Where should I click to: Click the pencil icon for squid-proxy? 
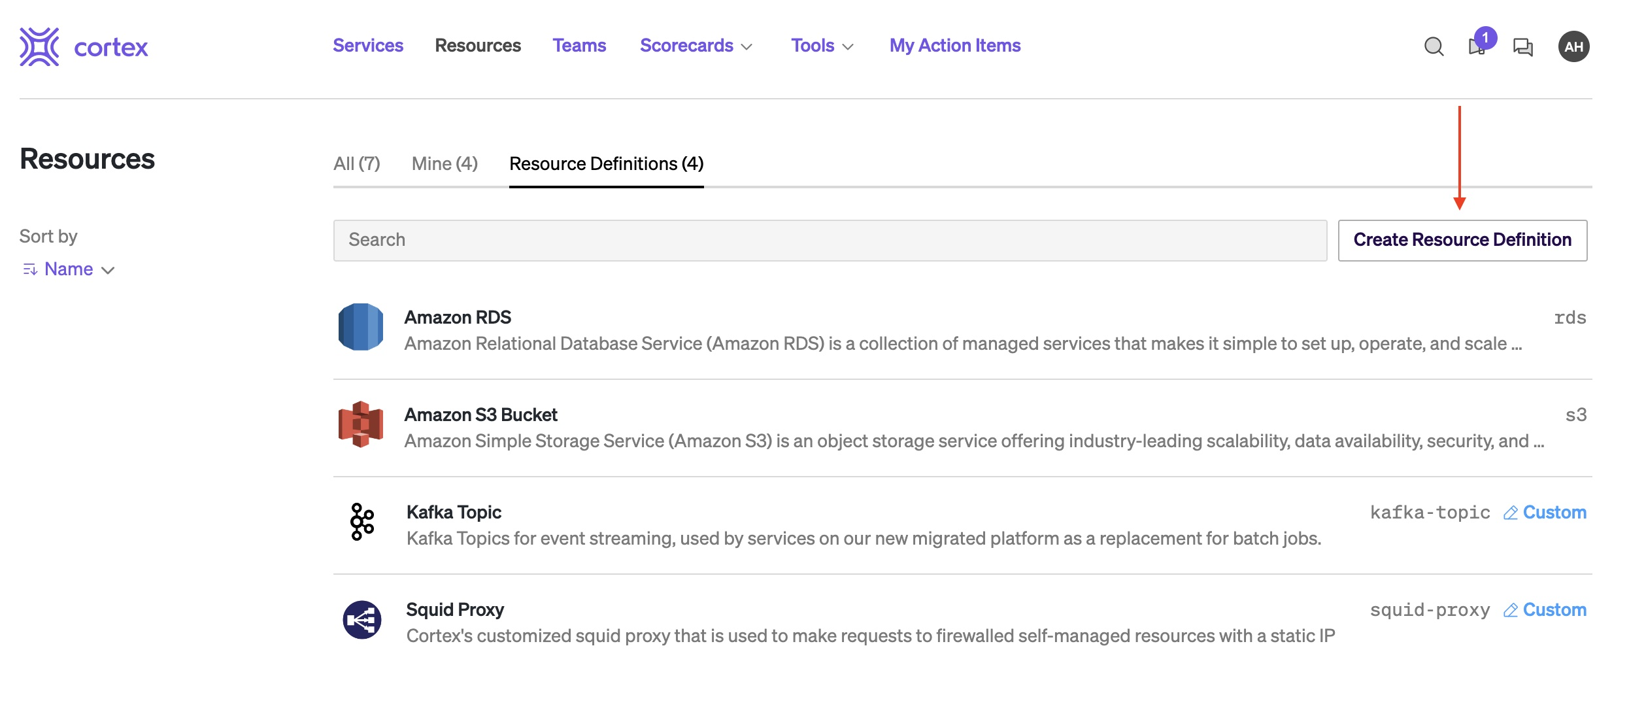coord(1510,610)
